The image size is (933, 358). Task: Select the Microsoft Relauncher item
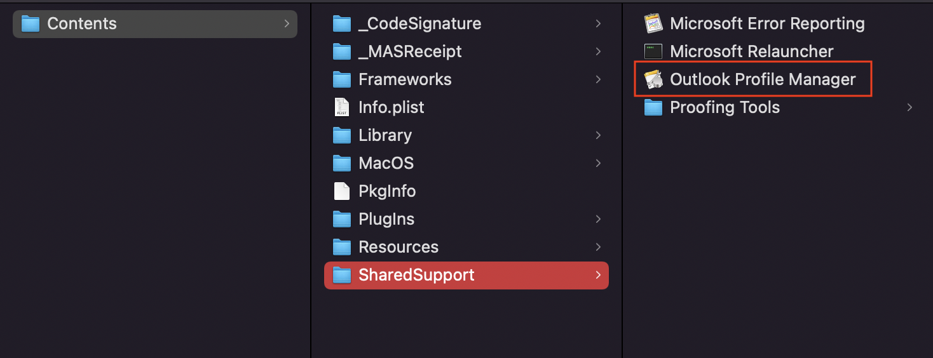751,51
